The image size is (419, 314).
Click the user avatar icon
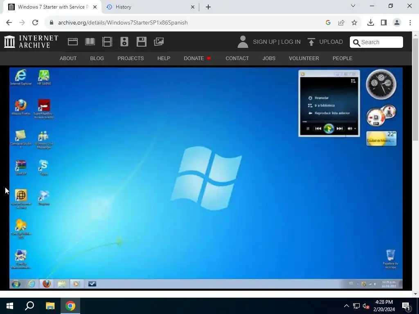tap(243, 42)
